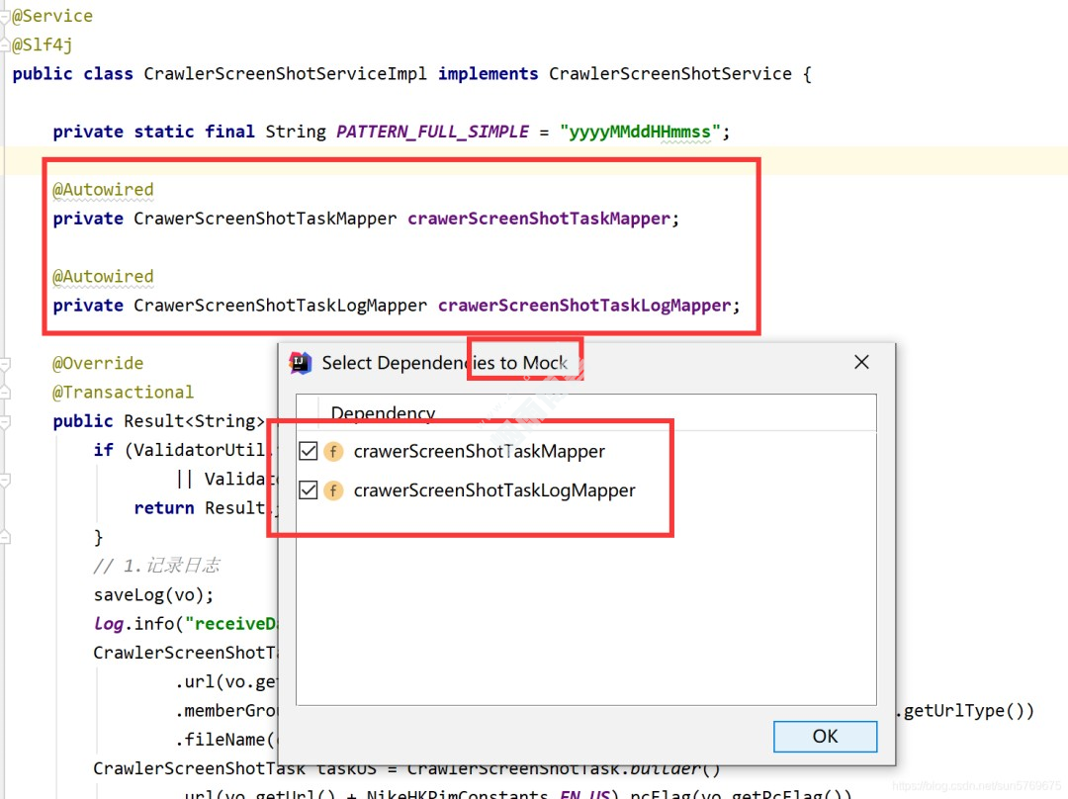Click field icon beside crawerScreenShotTaskLogMapper
1068x799 pixels.
(x=333, y=490)
